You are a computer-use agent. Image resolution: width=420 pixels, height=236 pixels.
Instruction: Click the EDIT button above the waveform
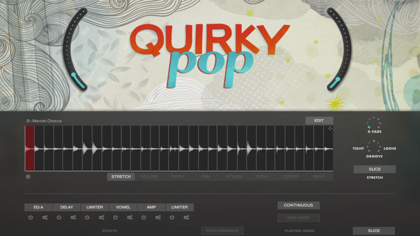(x=319, y=121)
